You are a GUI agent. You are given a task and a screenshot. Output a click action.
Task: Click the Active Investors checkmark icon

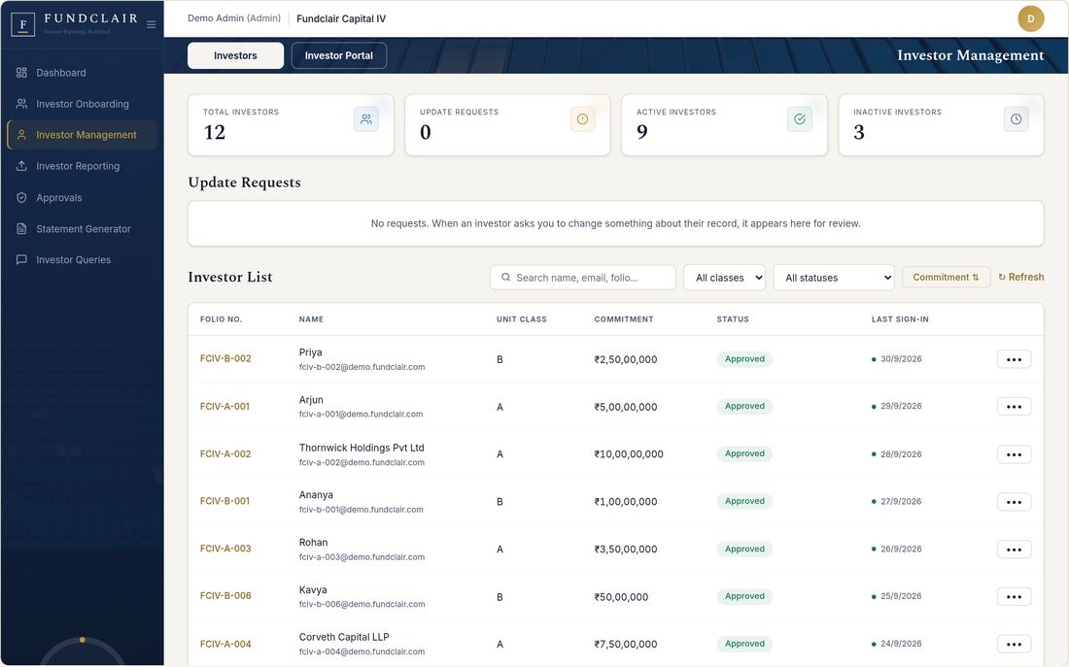(800, 119)
